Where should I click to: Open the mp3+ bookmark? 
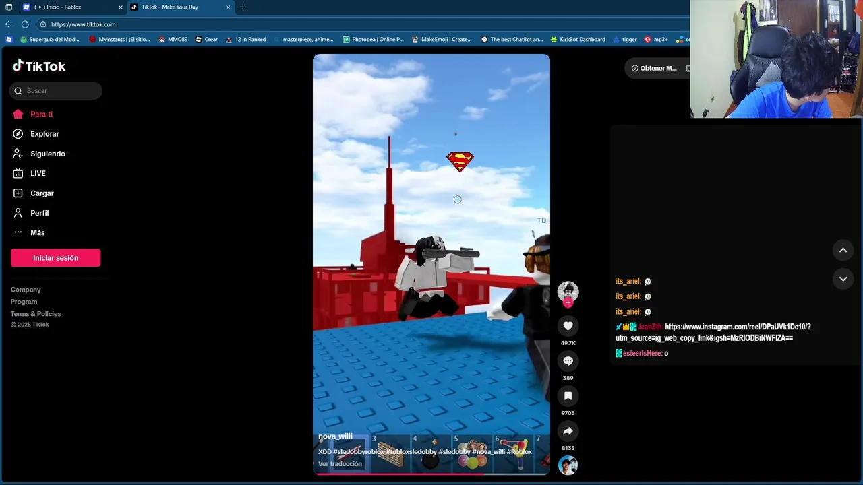(656, 40)
